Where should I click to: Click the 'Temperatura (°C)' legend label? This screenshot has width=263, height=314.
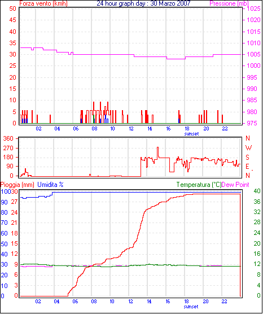pos(199,185)
